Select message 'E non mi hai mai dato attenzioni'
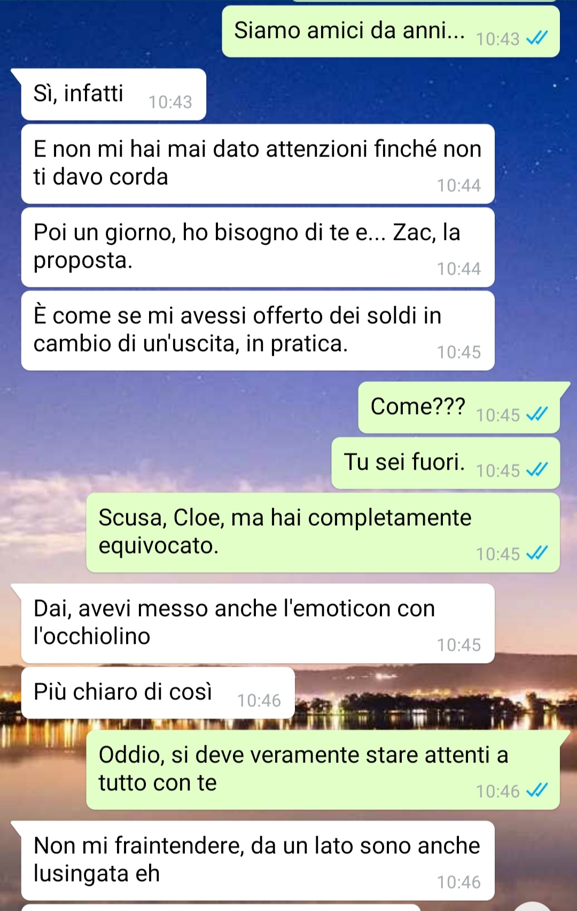Viewport: 577px width, 911px height. tap(258, 164)
